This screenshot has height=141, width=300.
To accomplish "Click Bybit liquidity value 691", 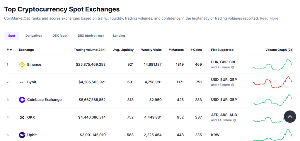I will coord(130,82).
